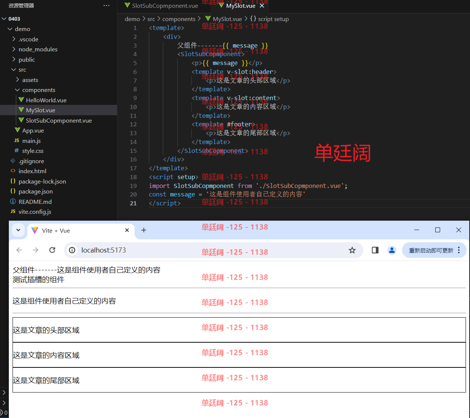Reload the localhost page
470x418 pixels.
pos(52,250)
